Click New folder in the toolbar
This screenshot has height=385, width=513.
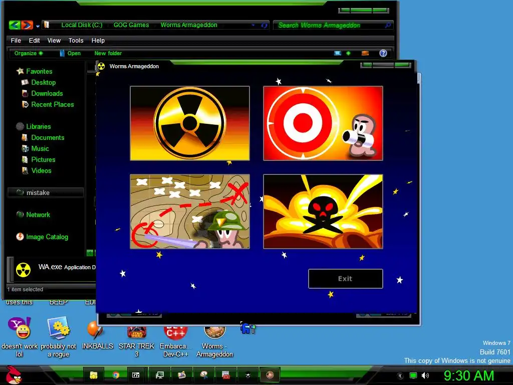pyautogui.click(x=108, y=53)
